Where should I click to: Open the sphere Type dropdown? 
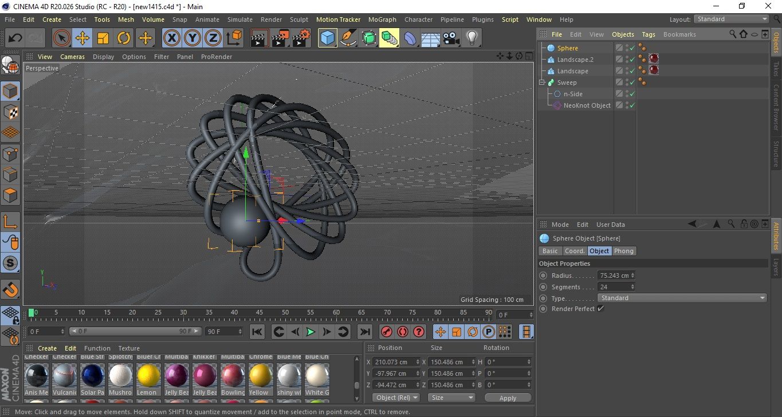(x=682, y=298)
